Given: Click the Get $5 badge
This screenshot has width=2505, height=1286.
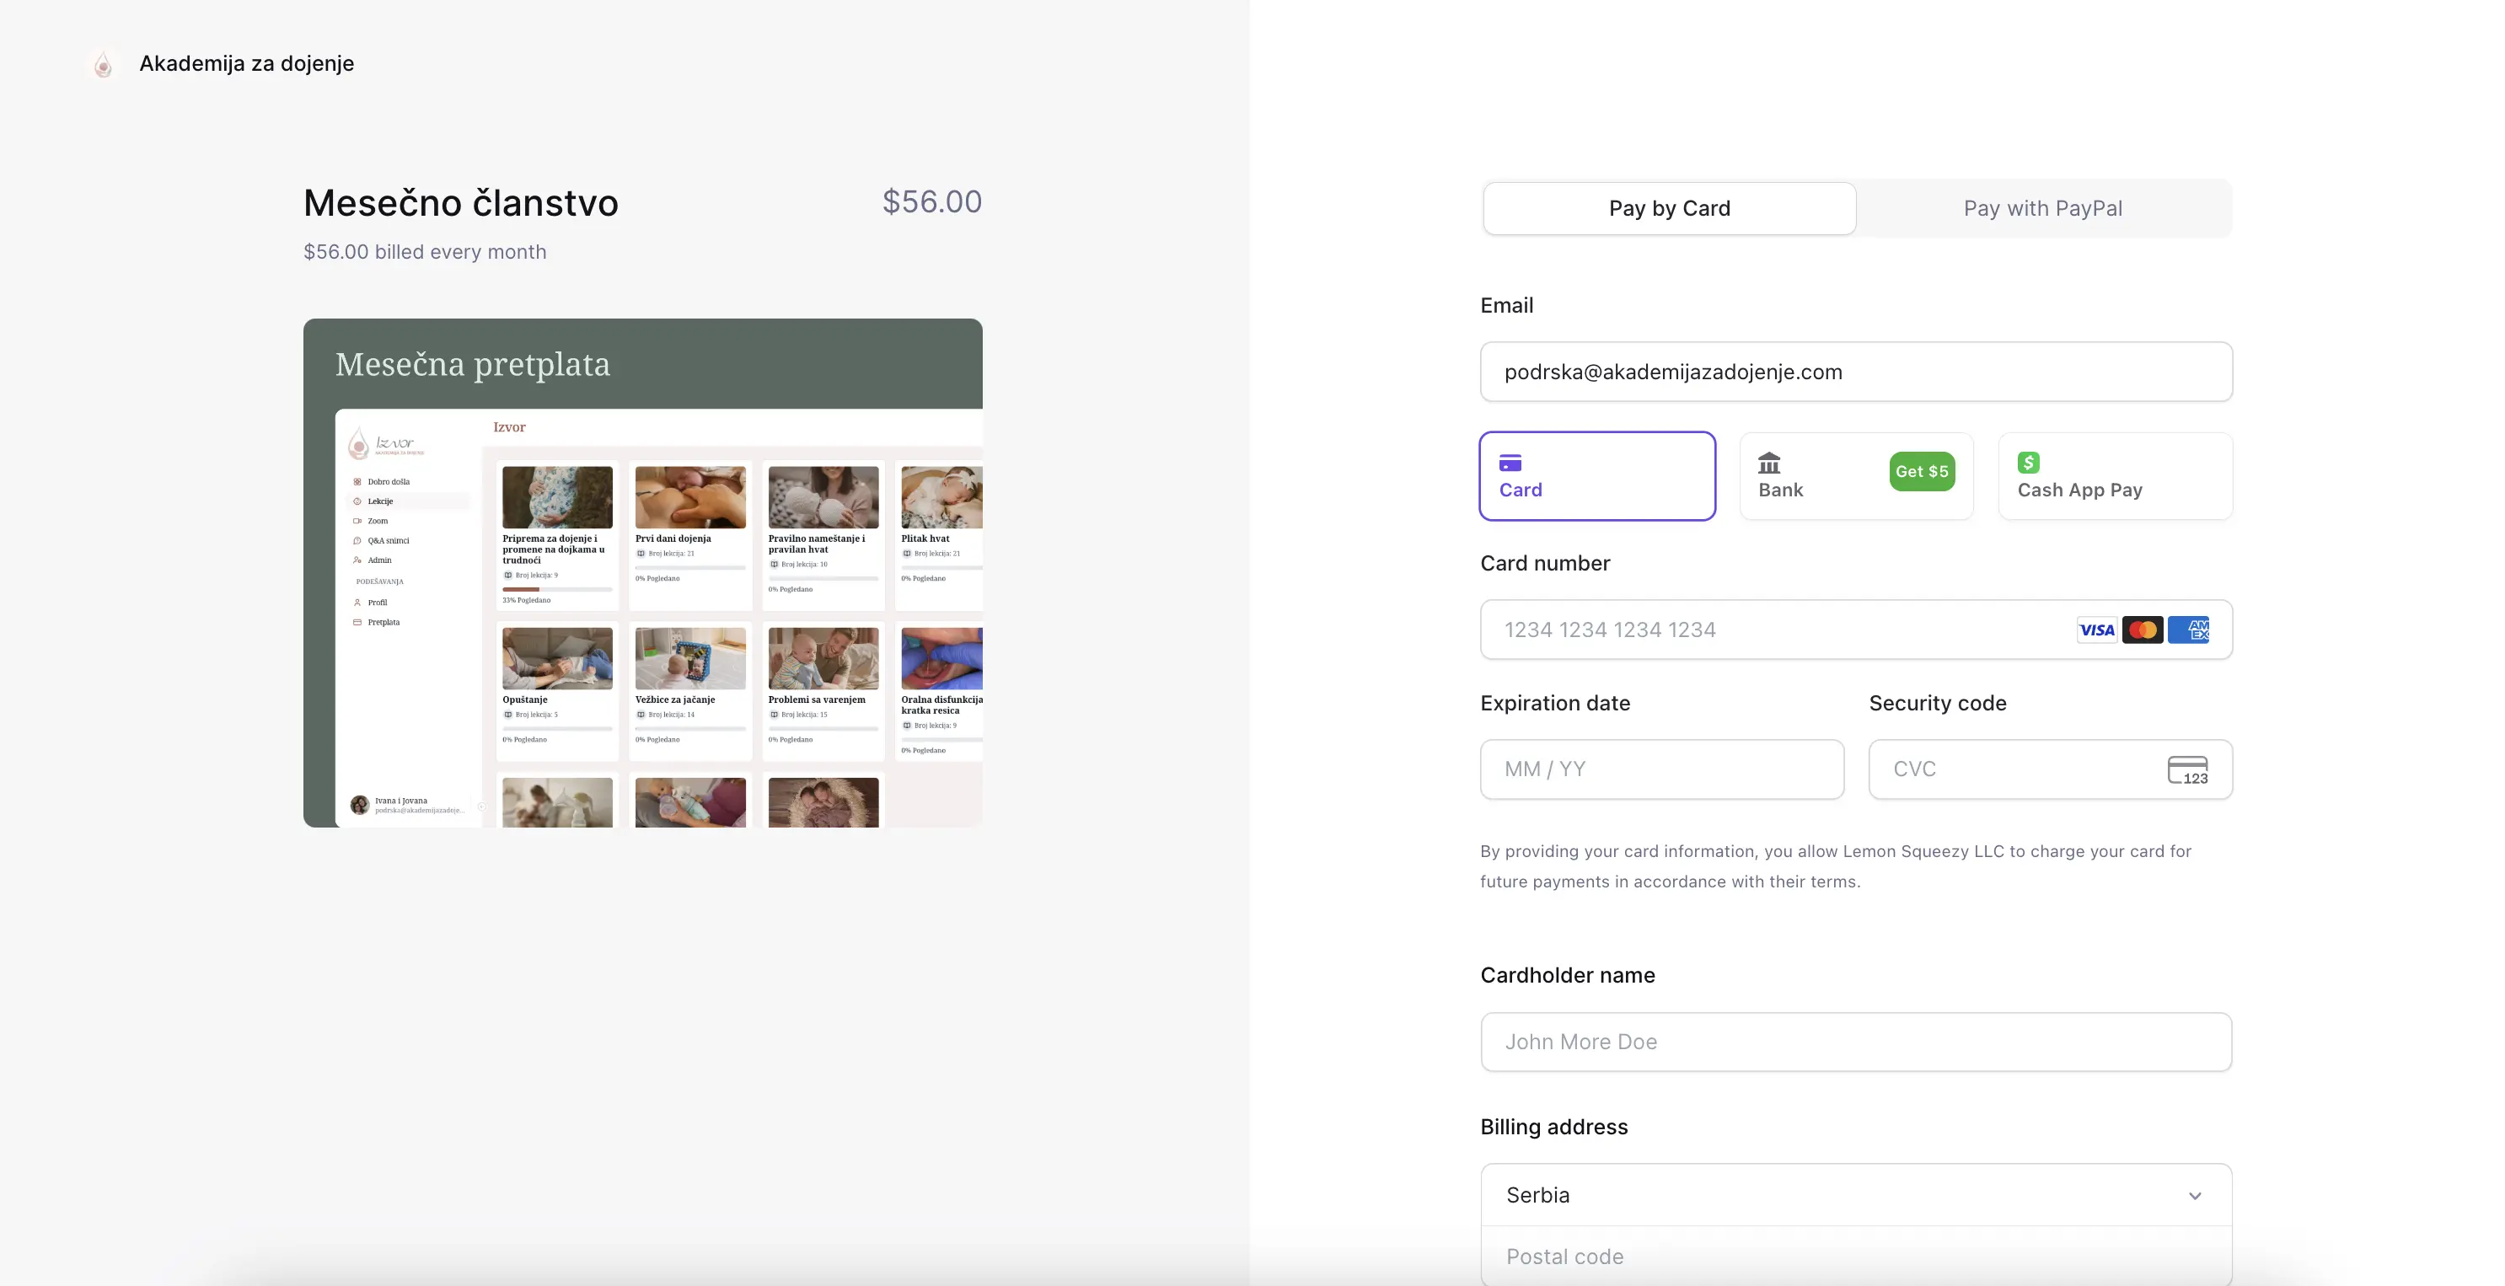Looking at the screenshot, I should pos(1922,471).
